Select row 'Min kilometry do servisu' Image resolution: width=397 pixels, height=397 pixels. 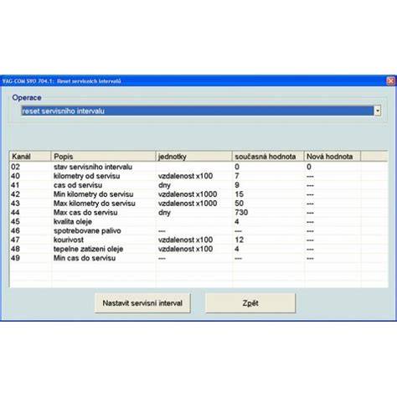[198, 194]
